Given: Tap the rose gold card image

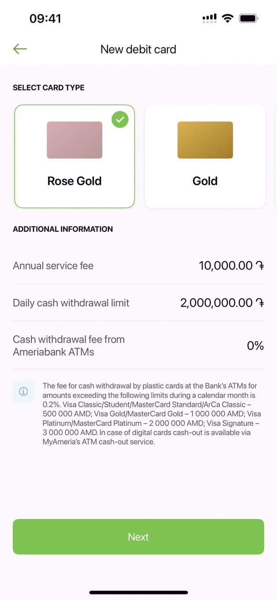Looking at the screenshot, I should pos(74,140).
